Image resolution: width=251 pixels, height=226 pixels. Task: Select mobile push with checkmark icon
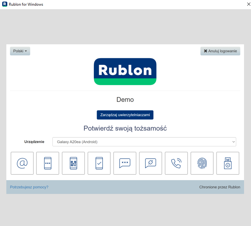click(x=99, y=163)
